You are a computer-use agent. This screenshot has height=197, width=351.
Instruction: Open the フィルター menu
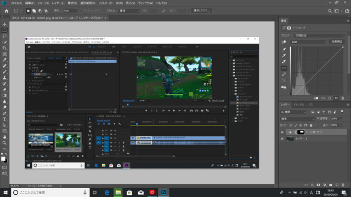[105, 3]
